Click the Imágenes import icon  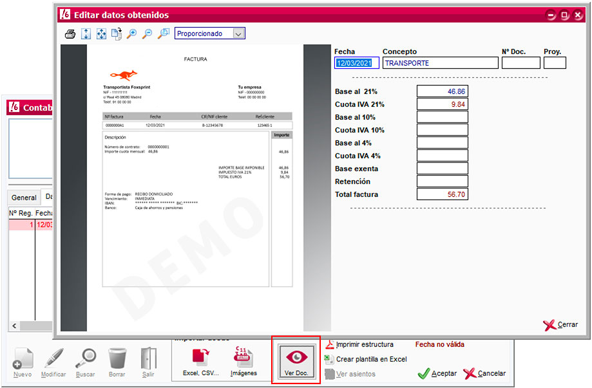[243, 362]
